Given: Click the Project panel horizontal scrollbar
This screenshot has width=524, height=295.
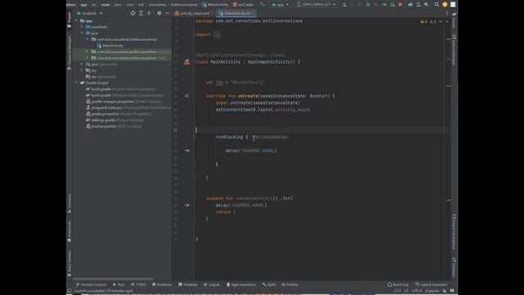Looking at the screenshot, I should pos(113,279).
